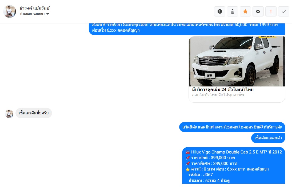
Task: Click the Hilux Vigo Champ Double Cab line
Action: (234, 152)
